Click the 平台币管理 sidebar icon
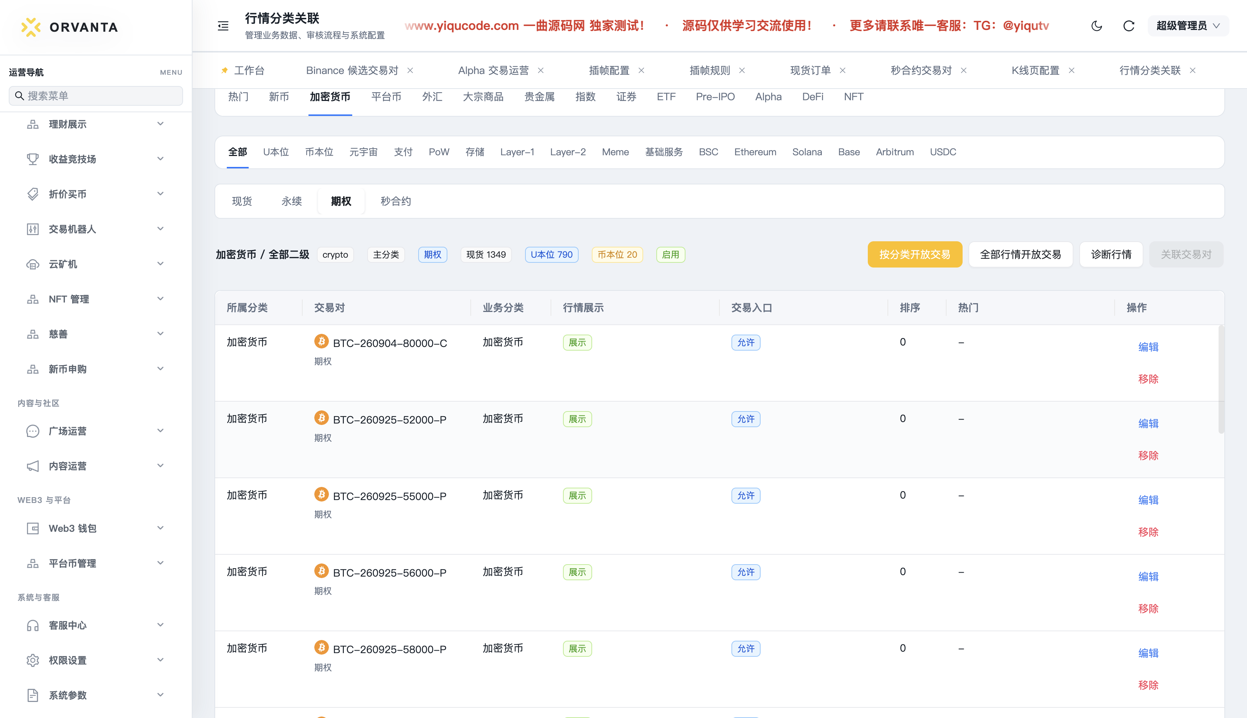The width and height of the screenshot is (1247, 718). (32, 564)
